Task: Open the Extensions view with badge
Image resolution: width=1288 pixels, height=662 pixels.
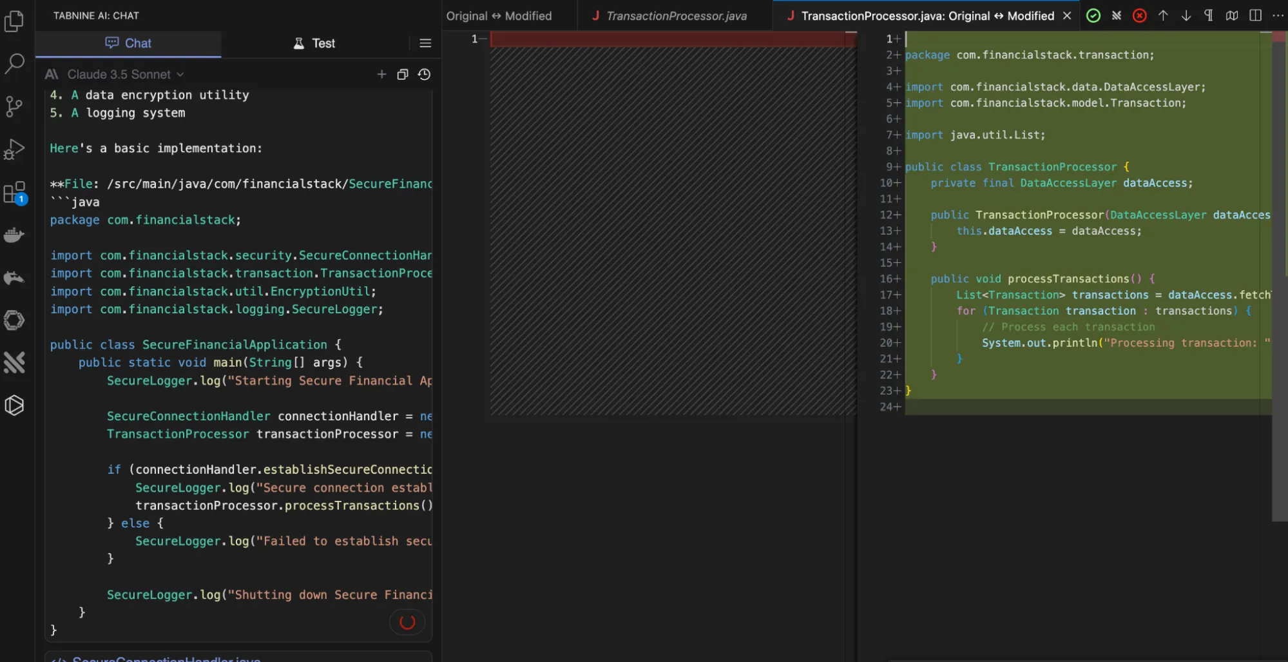Action: click(x=14, y=192)
